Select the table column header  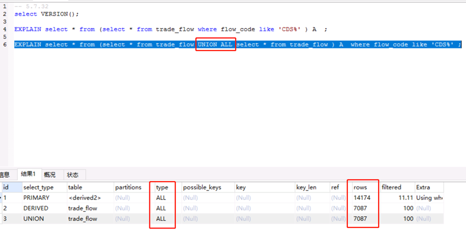click(91, 187)
